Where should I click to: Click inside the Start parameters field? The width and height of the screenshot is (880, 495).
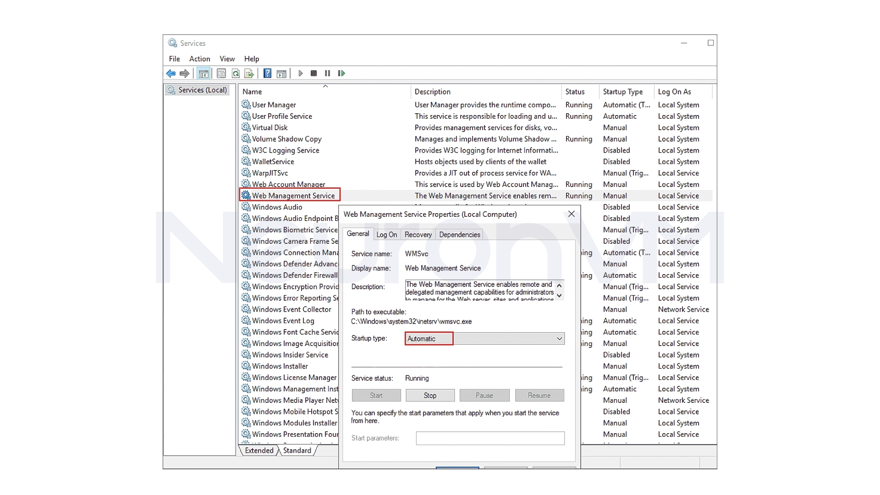[x=490, y=438]
